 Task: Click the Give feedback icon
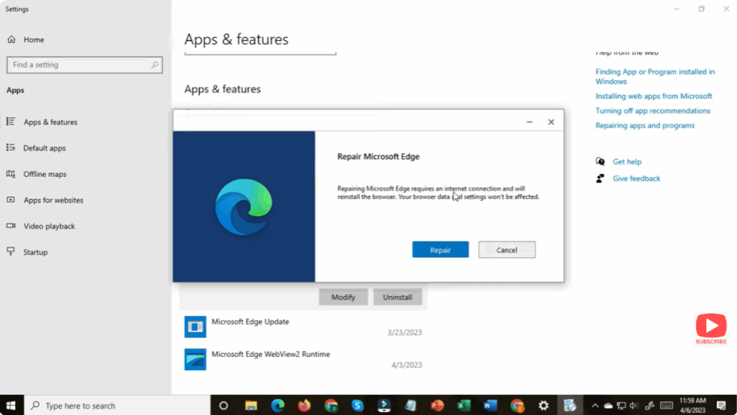[600, 178]
